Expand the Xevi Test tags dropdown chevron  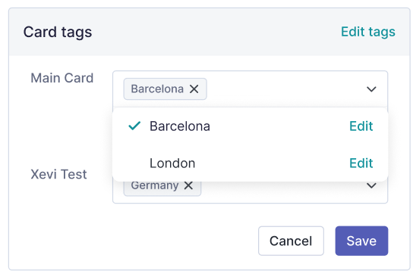tap(371, 185)
